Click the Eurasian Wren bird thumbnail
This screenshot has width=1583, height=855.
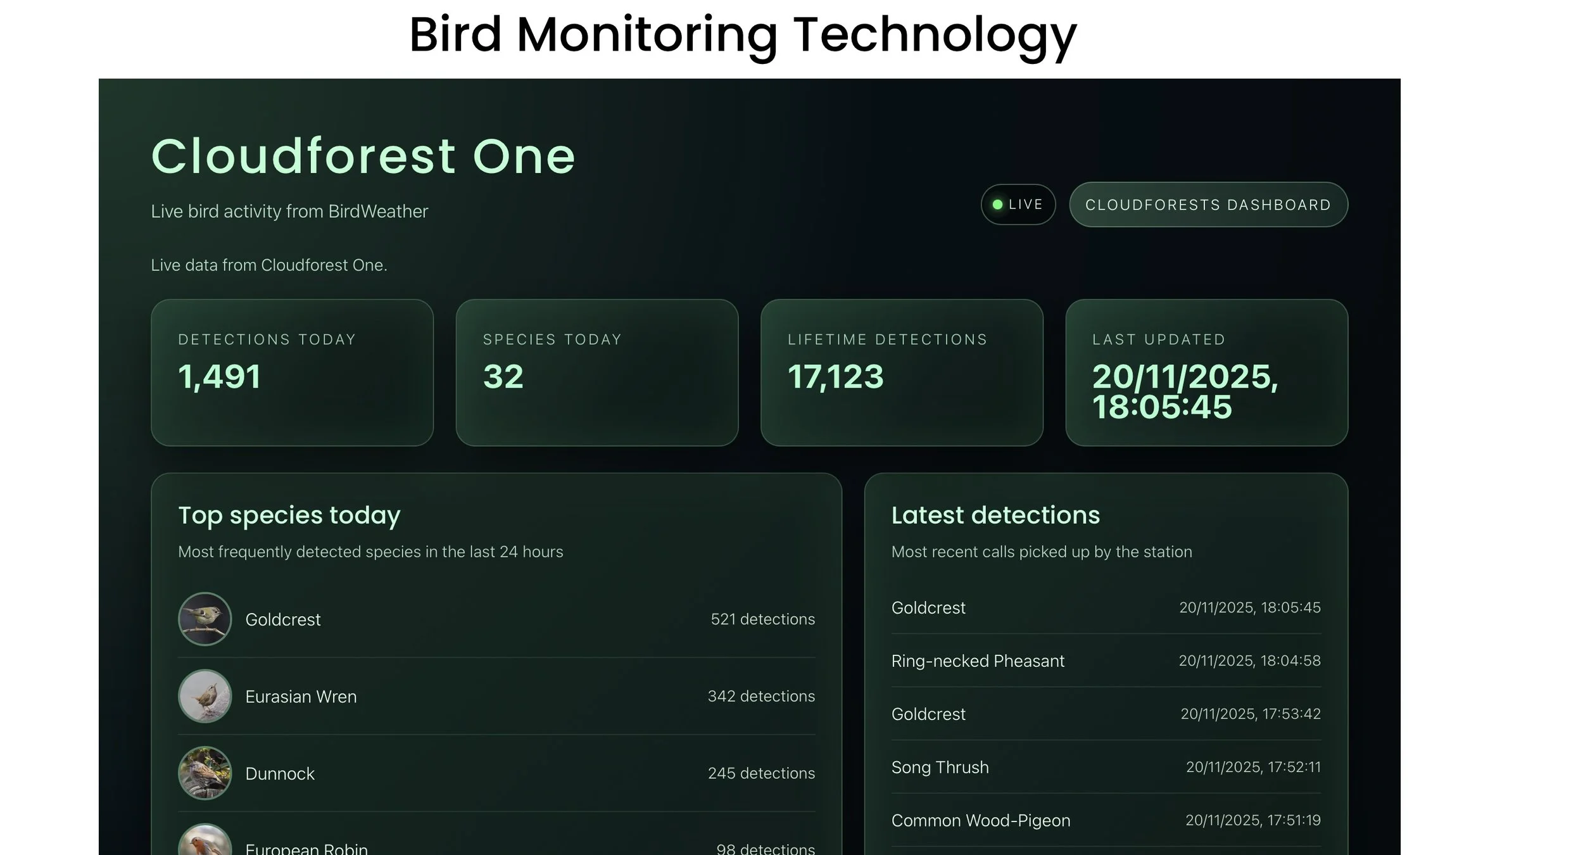pos(205,696)
